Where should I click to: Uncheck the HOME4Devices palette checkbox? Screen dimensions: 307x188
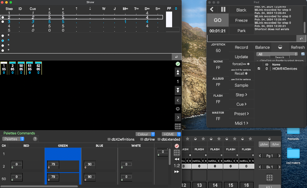click(259, 69)
